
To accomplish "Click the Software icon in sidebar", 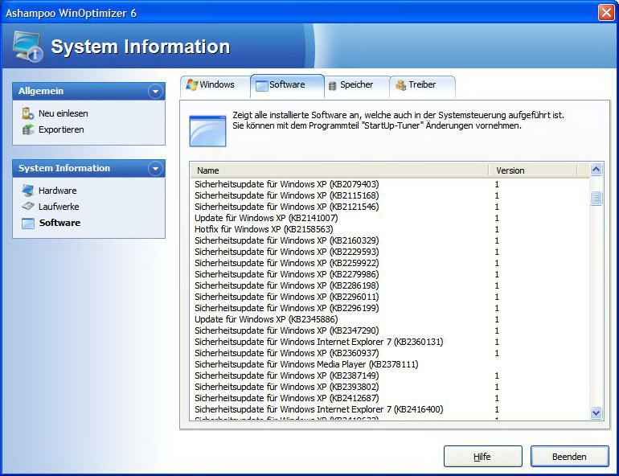I will (x=28, y=223).
